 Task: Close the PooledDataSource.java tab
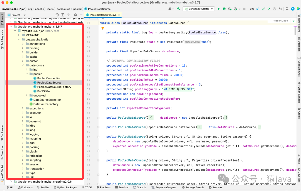point(119,15)
